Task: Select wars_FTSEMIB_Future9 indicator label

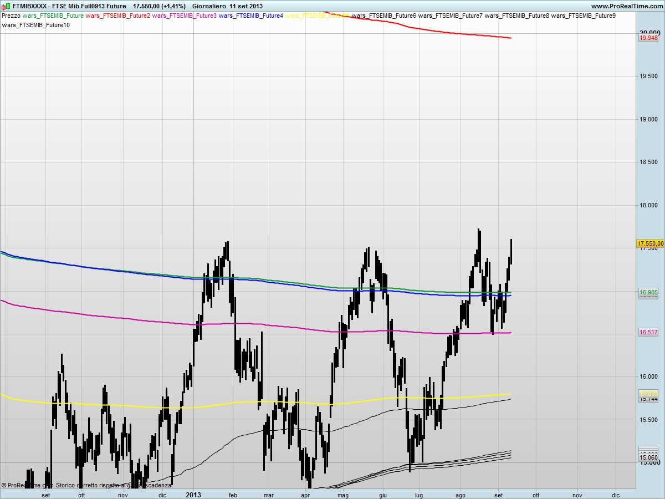Action: (x=584, y=16)
